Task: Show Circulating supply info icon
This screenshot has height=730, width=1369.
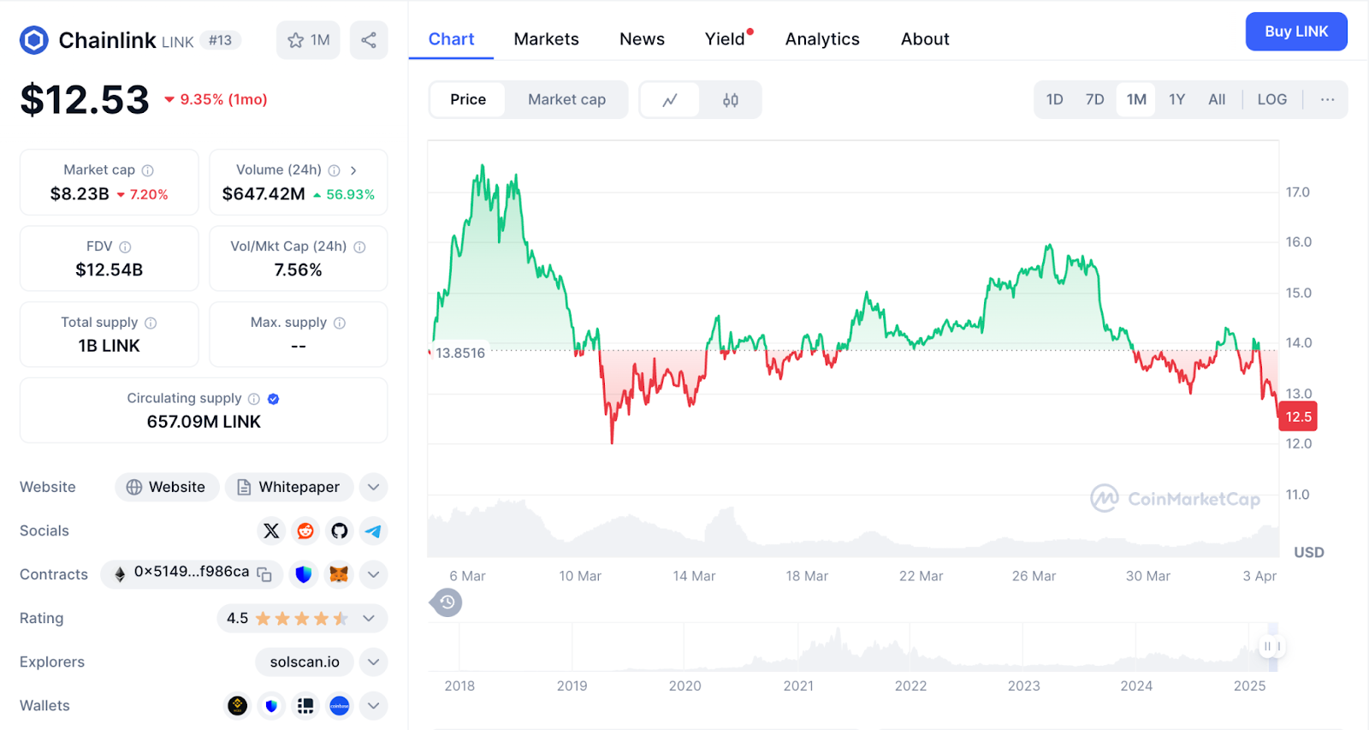Action: click(254, 399)
